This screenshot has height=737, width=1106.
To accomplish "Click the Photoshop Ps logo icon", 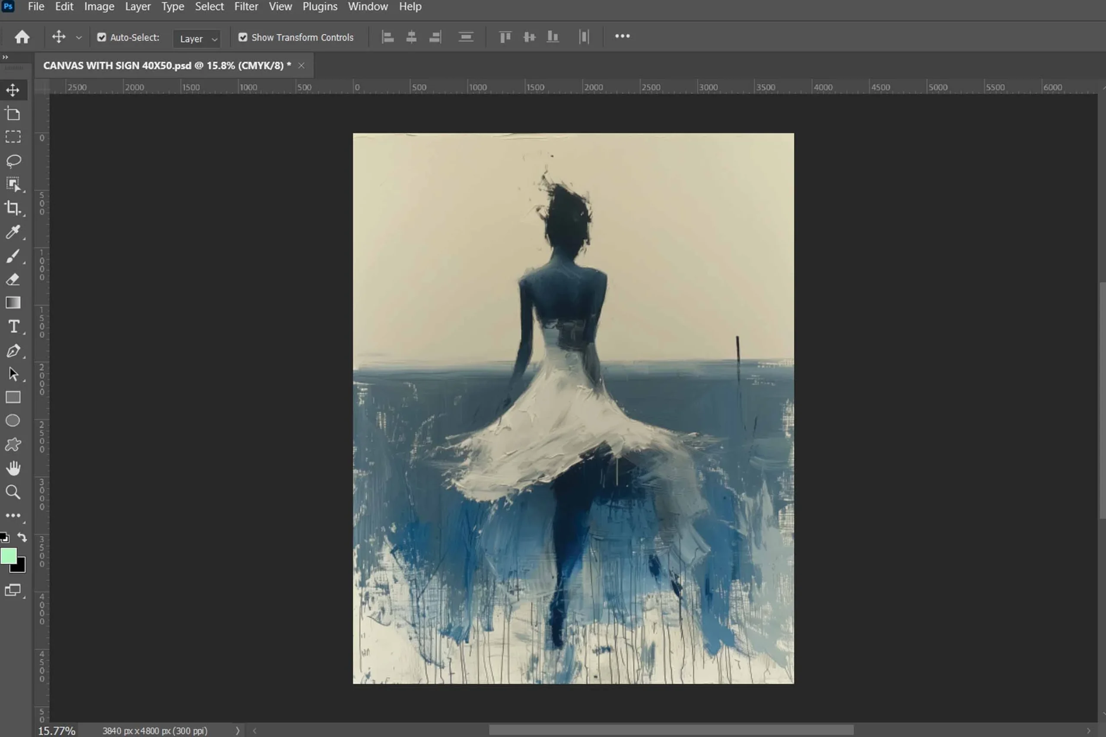I will 8,6.
